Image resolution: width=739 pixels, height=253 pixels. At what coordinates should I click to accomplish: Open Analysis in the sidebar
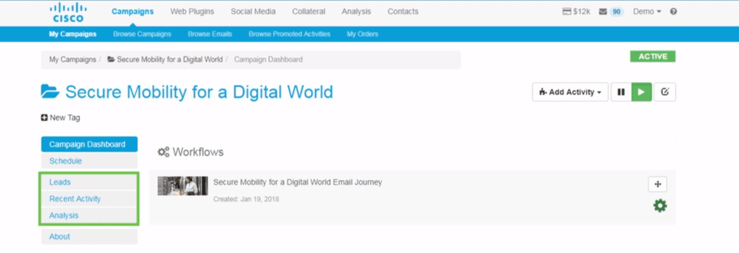(89, 216)
